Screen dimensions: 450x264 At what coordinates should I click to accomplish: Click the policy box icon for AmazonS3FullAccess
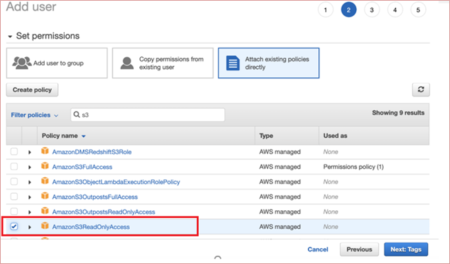45,165
